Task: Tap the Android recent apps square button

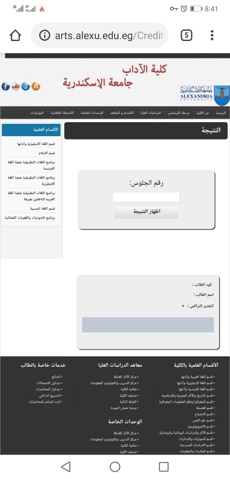Action: click(164, 467)
